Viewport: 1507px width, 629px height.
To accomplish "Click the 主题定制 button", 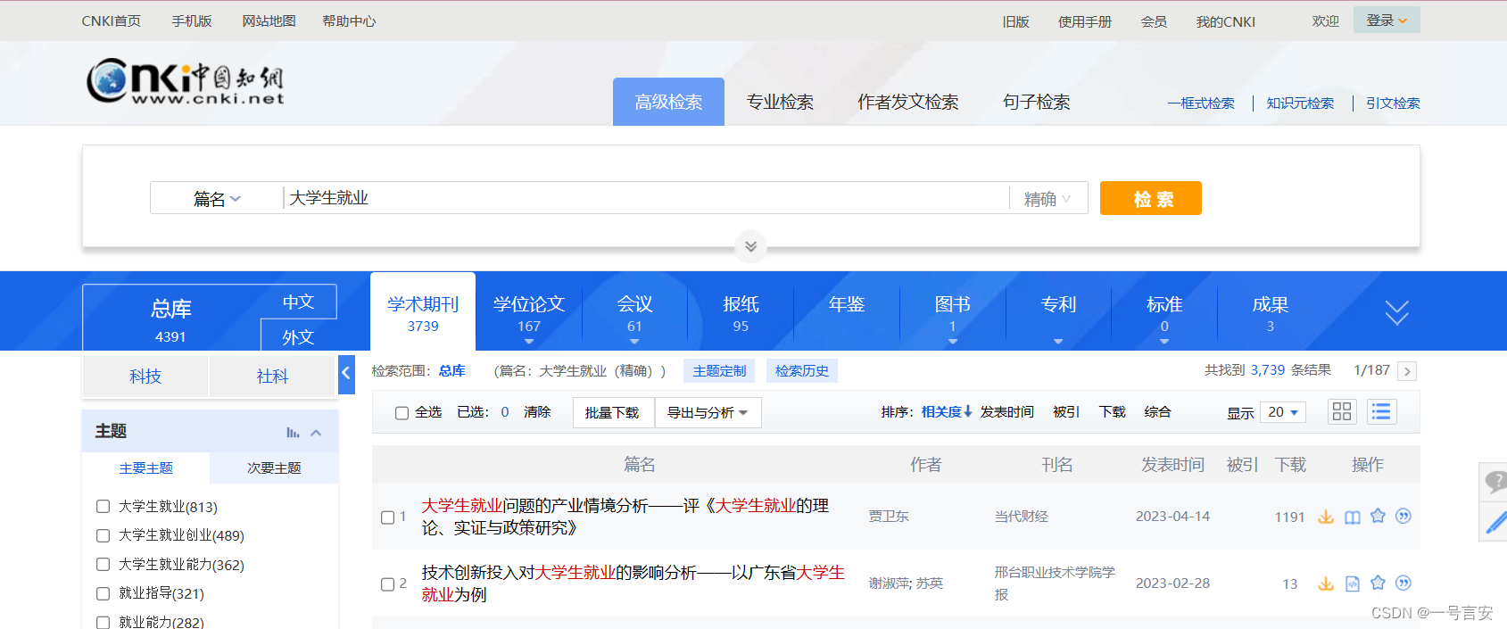I will [719, 371].
